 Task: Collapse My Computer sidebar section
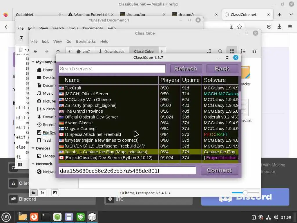[x=33, y=62]
